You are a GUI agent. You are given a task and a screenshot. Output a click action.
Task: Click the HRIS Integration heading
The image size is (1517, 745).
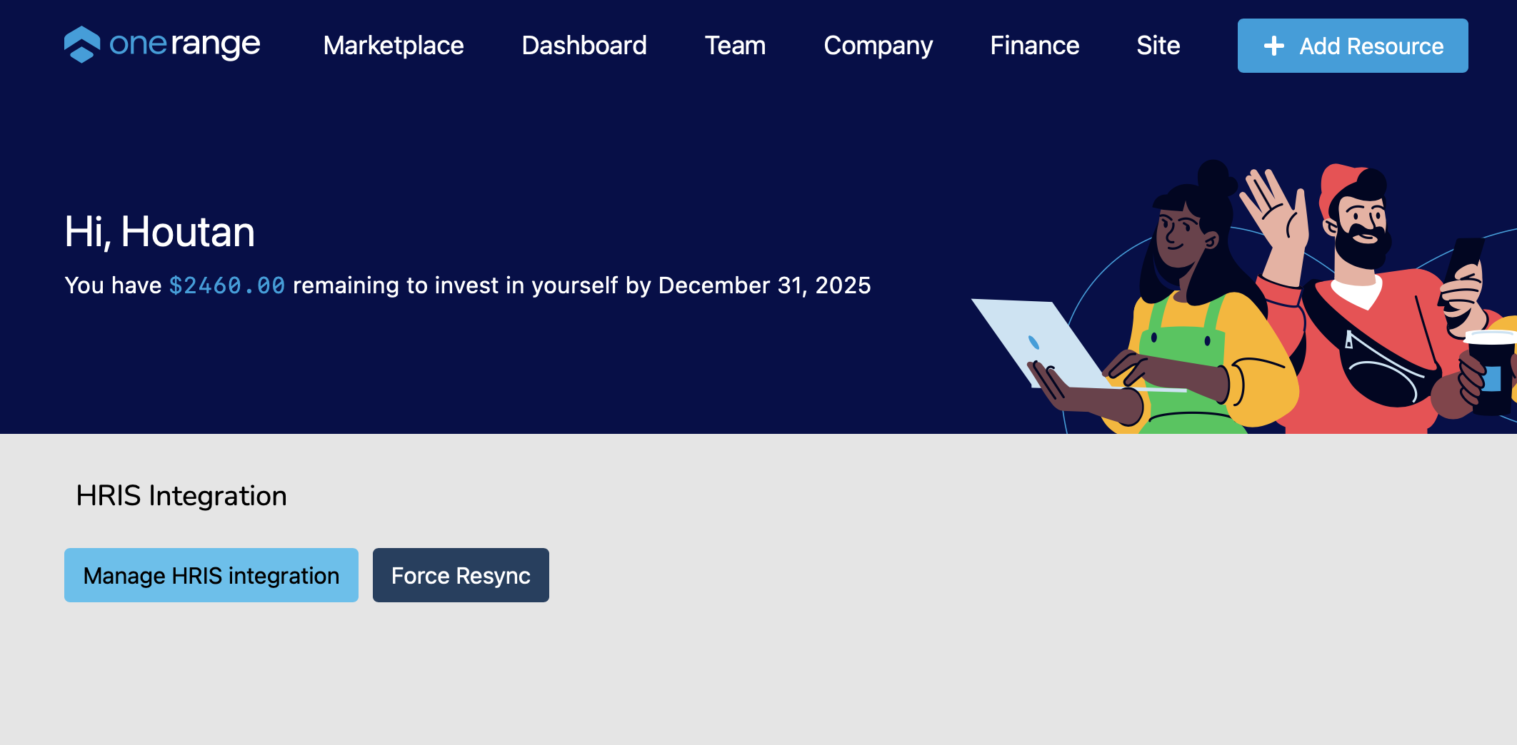[x=181, y=495]
